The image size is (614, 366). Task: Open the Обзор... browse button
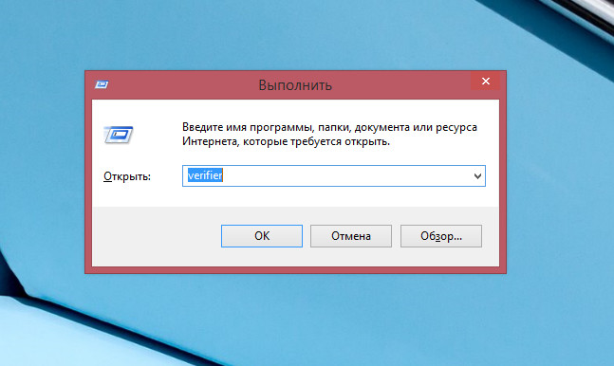click(x=441, y=236)
